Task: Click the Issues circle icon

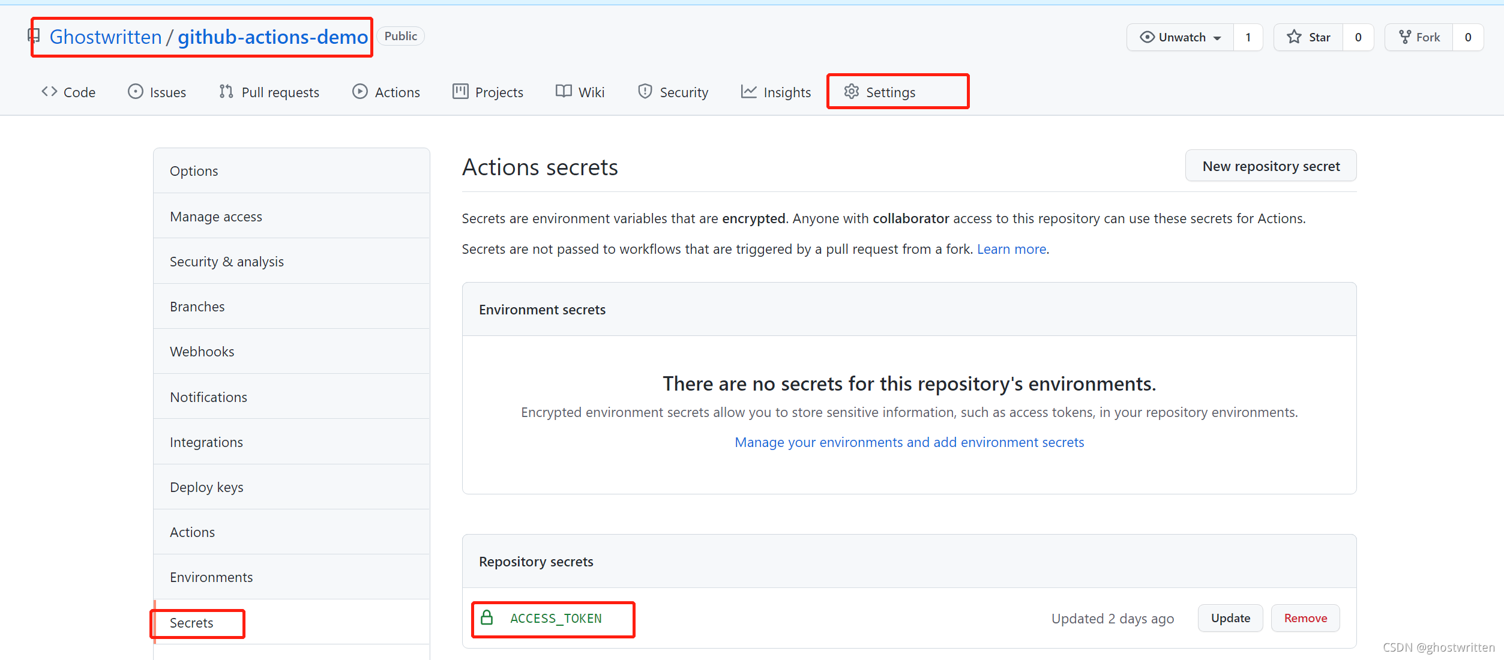Action: [x=136, y=92]
